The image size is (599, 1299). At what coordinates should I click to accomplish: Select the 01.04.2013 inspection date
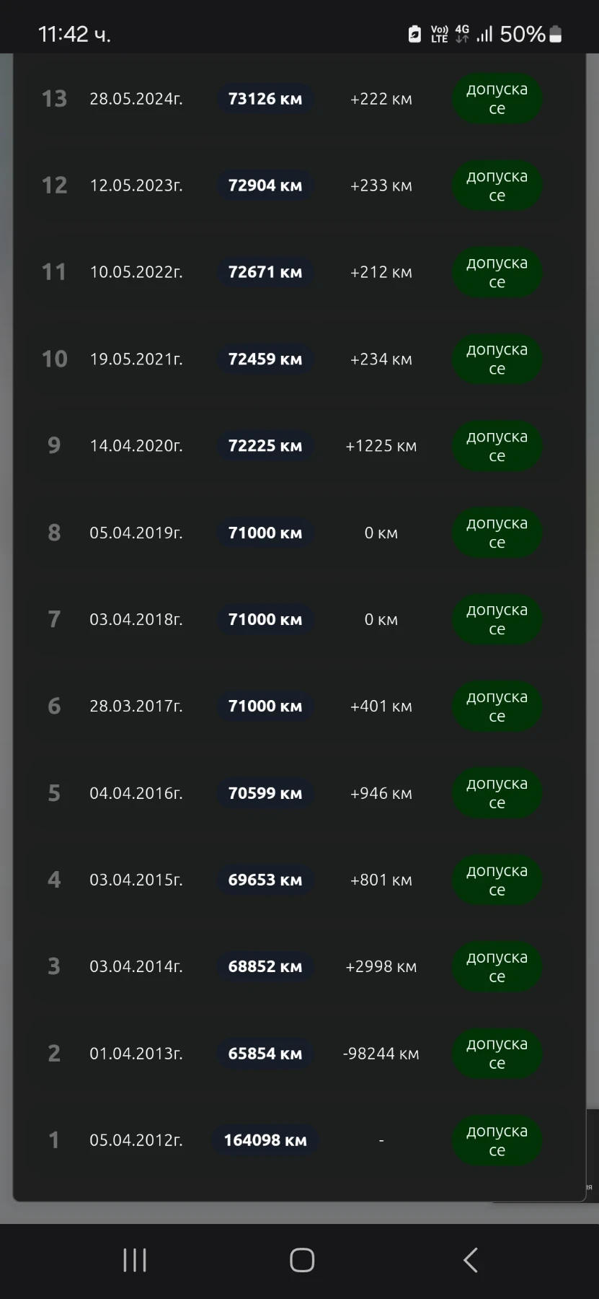(x=136, y=1054)
